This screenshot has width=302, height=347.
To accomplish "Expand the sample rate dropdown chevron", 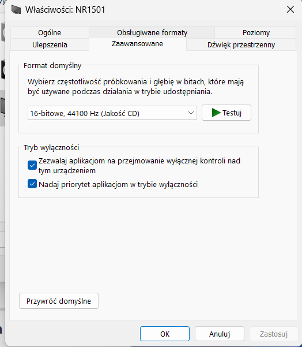I will (191, 113).
